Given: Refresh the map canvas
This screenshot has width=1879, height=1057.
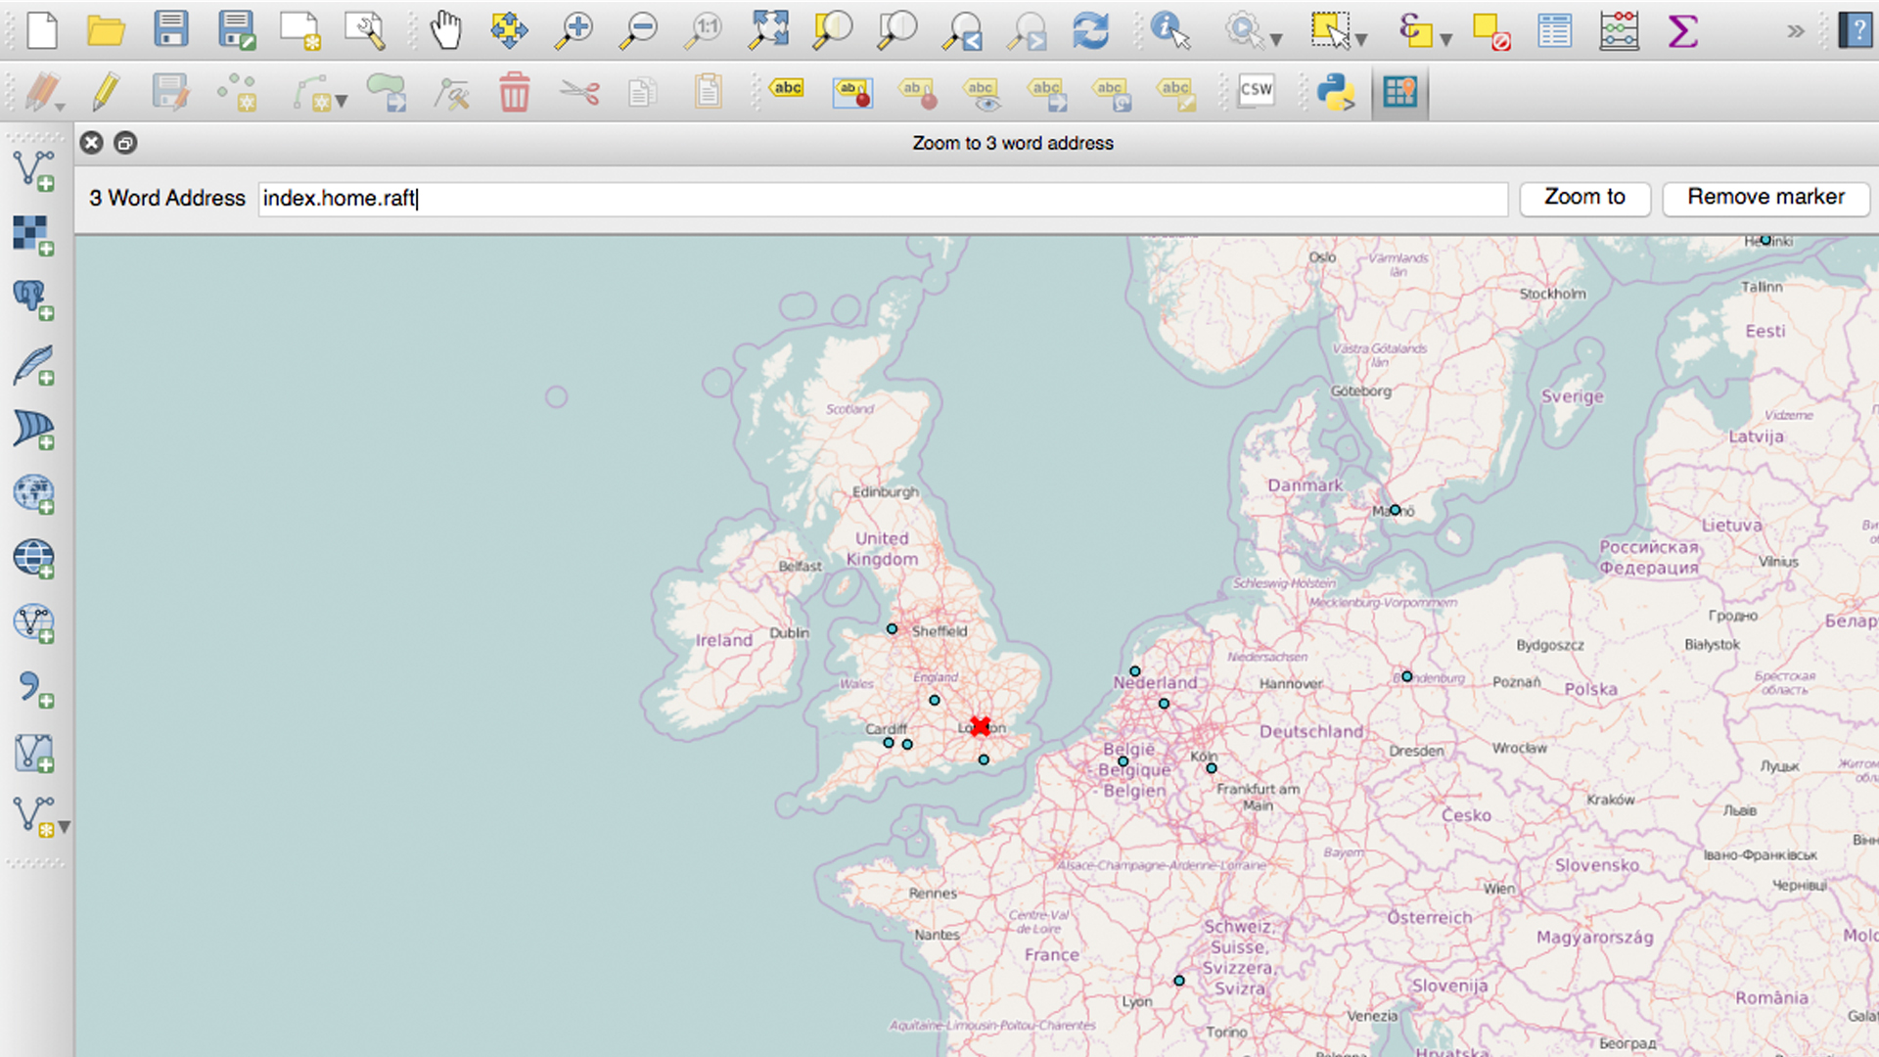Looking at the screenshot, I should [1091, 30].
